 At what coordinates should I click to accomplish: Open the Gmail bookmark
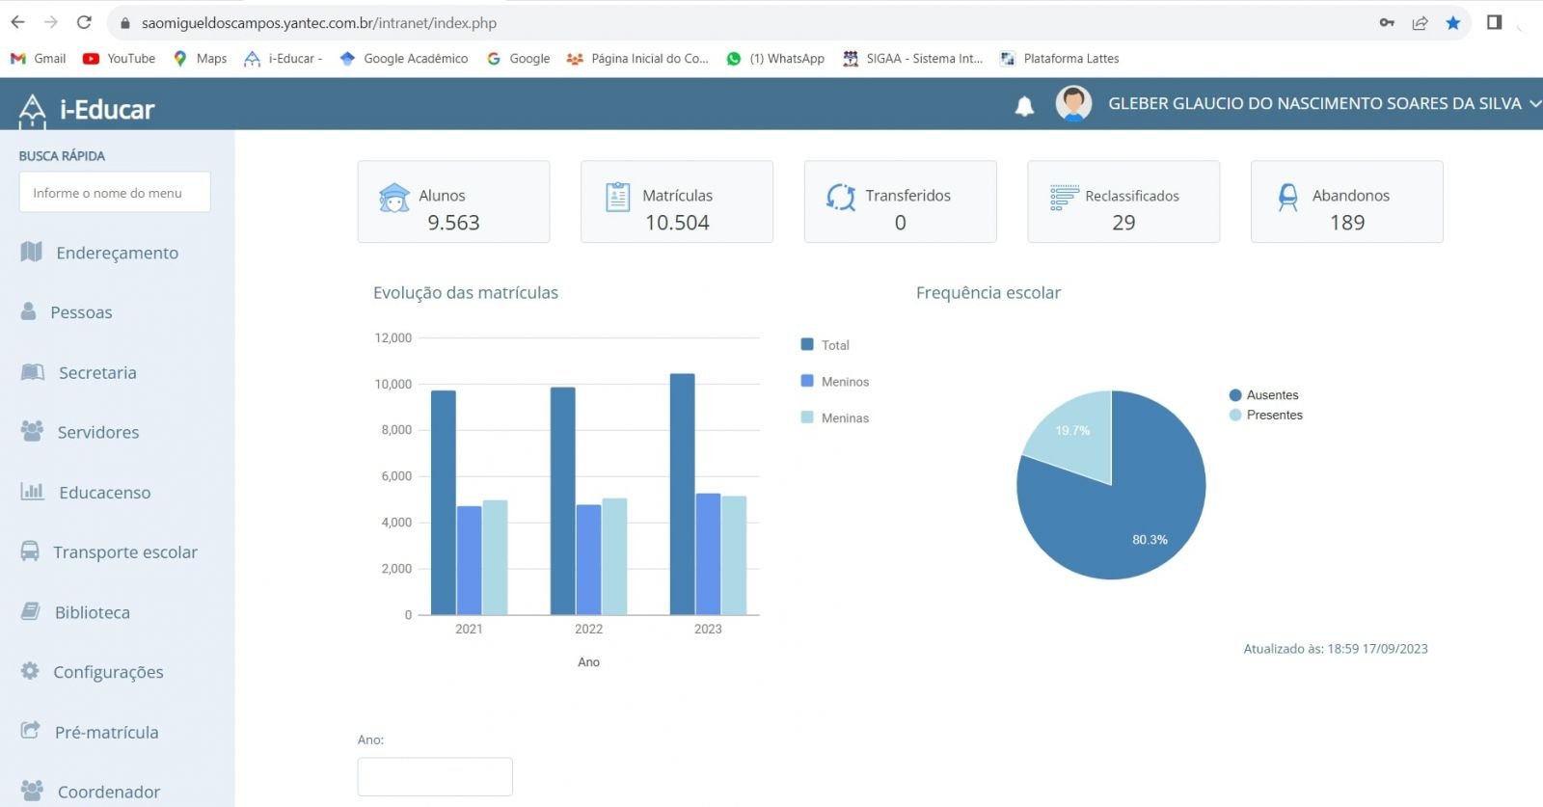tap(39, 59)
